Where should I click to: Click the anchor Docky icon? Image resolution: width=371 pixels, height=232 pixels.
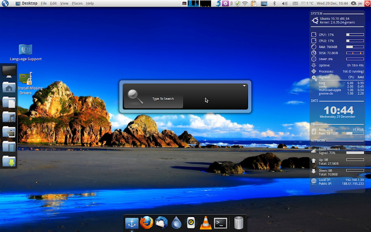pos(132,223)
